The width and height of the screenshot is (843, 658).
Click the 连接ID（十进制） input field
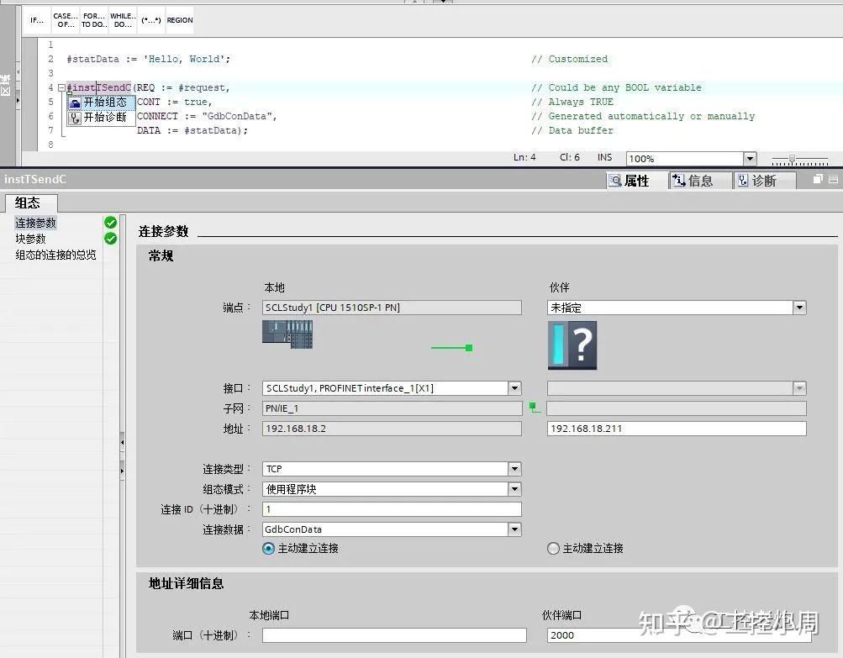[x=391, y=508]
